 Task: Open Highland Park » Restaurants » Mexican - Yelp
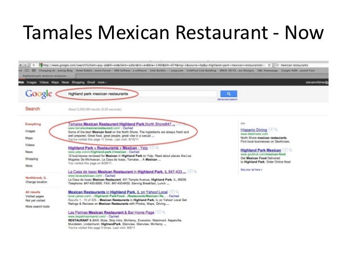(108, 148)
